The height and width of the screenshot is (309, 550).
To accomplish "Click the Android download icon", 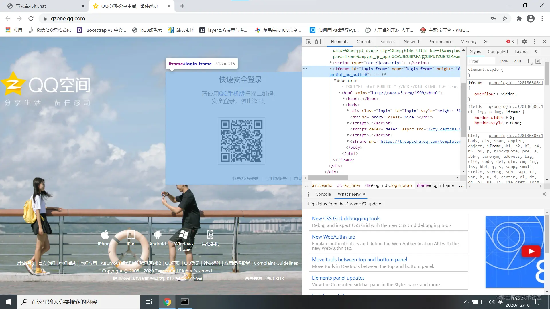I will (158, 235).
